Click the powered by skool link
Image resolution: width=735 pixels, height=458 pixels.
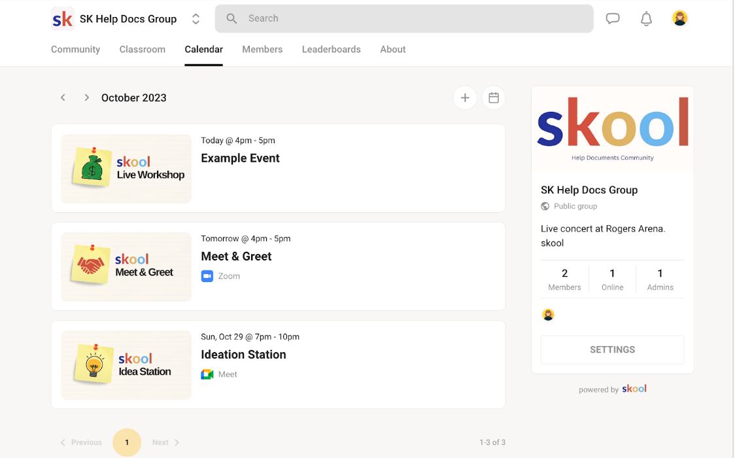click(612, 389)
